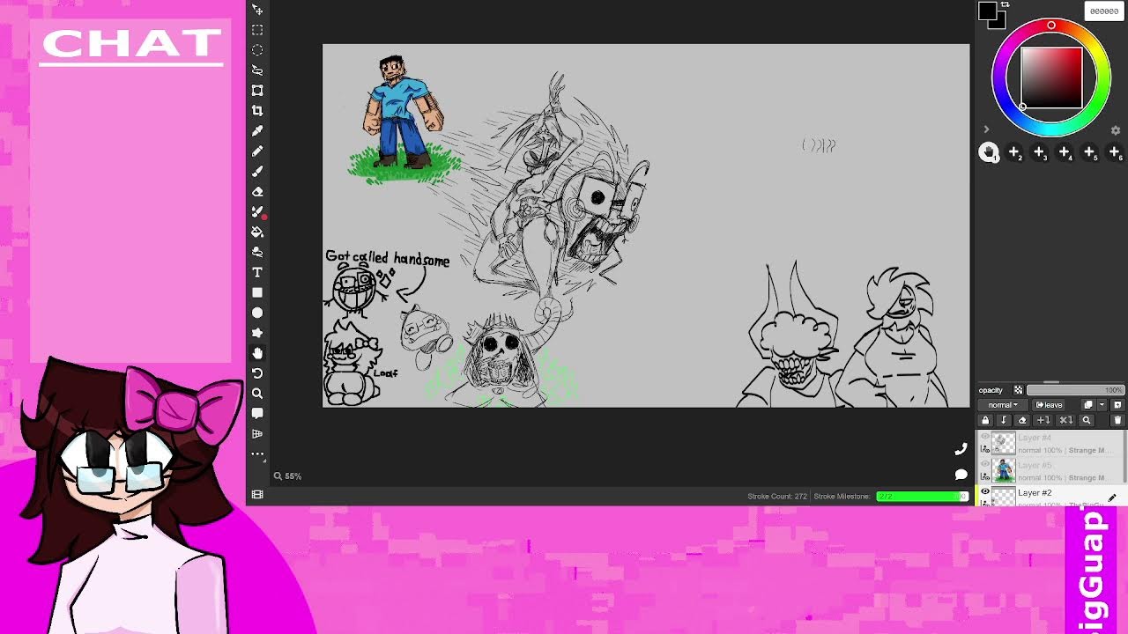Select the Comment tool
The width and height of the screenshot is (1128, 634).
(257, 413)
